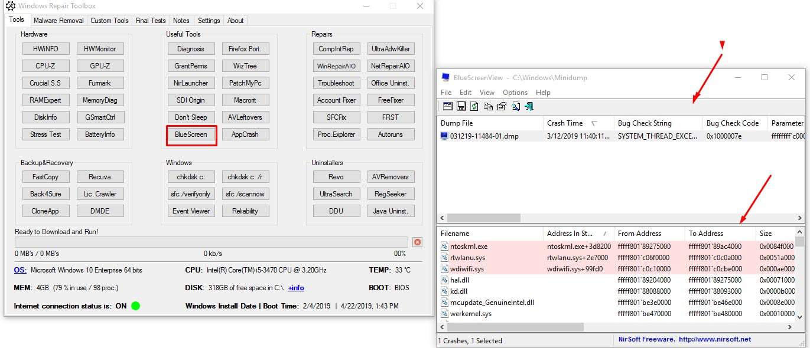This screenshot has width=810, height=348.
Task: Open Recuva from Backup&Recovery
Action: click(x=100, y=177)
